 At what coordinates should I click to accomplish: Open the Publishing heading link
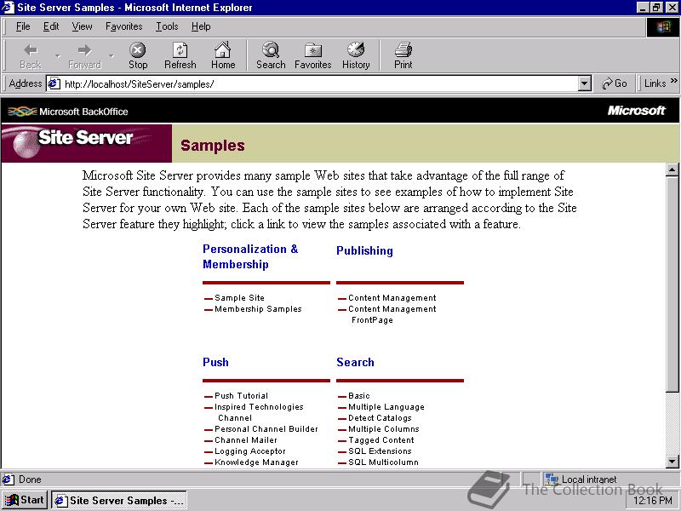coord(364,250)
